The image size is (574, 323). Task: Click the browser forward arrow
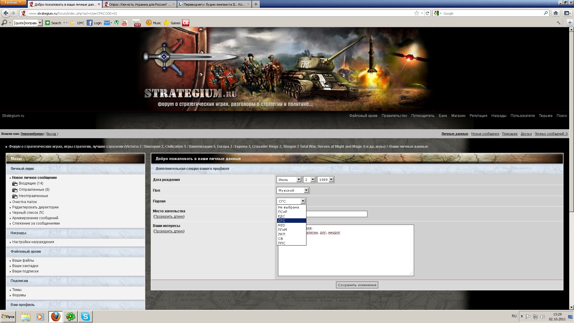(x=13, y=13)
